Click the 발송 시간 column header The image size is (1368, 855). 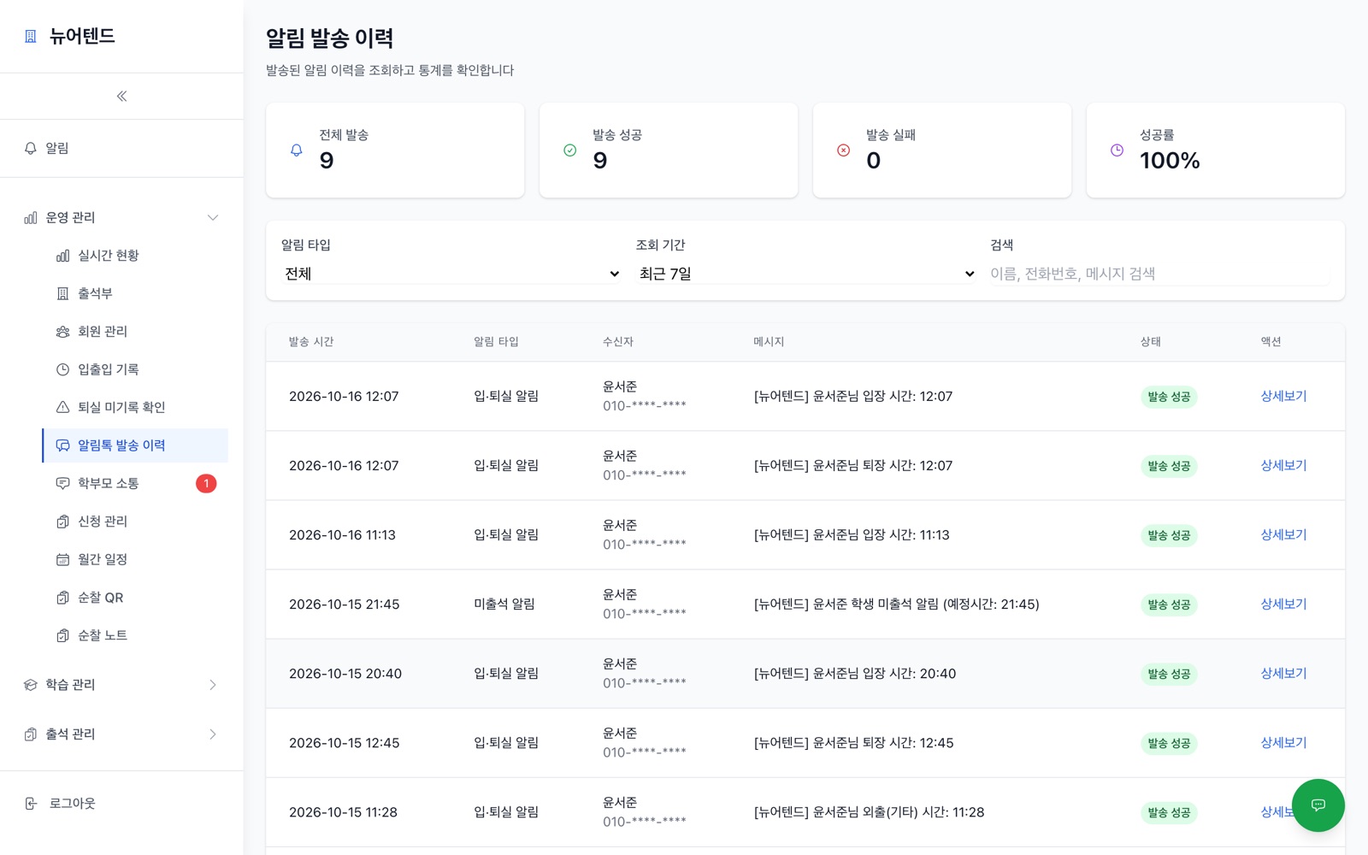pyautogui.click(x=311, y=342)
